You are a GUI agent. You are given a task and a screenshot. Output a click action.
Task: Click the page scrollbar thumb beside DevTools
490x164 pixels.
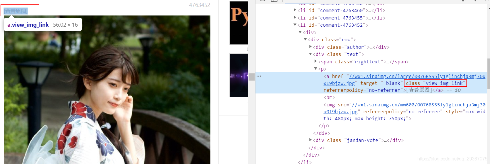[252, 77]
